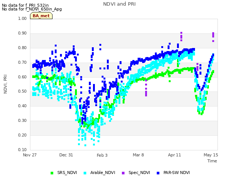Click the Nov 27 x-axis tick label
Screen dimensions: 240x180
pos(30,155)
